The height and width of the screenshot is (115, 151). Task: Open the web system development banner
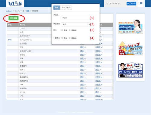130,26
